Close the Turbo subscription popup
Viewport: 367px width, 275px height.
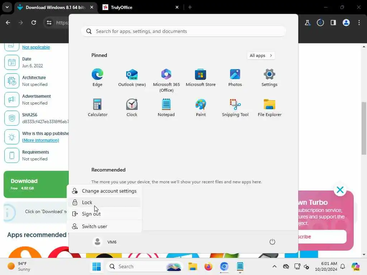pos(340,190)
